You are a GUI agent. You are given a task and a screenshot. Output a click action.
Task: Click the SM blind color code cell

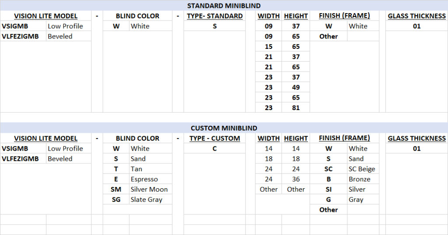pyautogui.click(x=116, y=189)
